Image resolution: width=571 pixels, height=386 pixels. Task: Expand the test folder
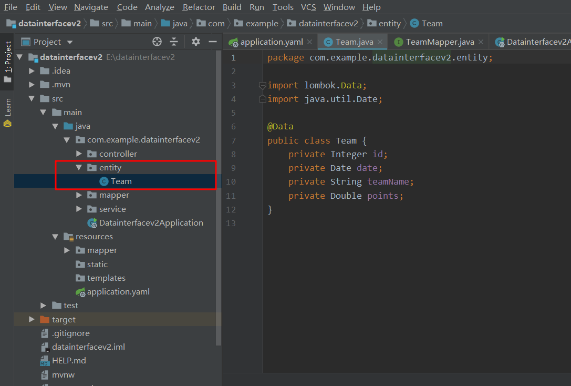coord(43,306)
